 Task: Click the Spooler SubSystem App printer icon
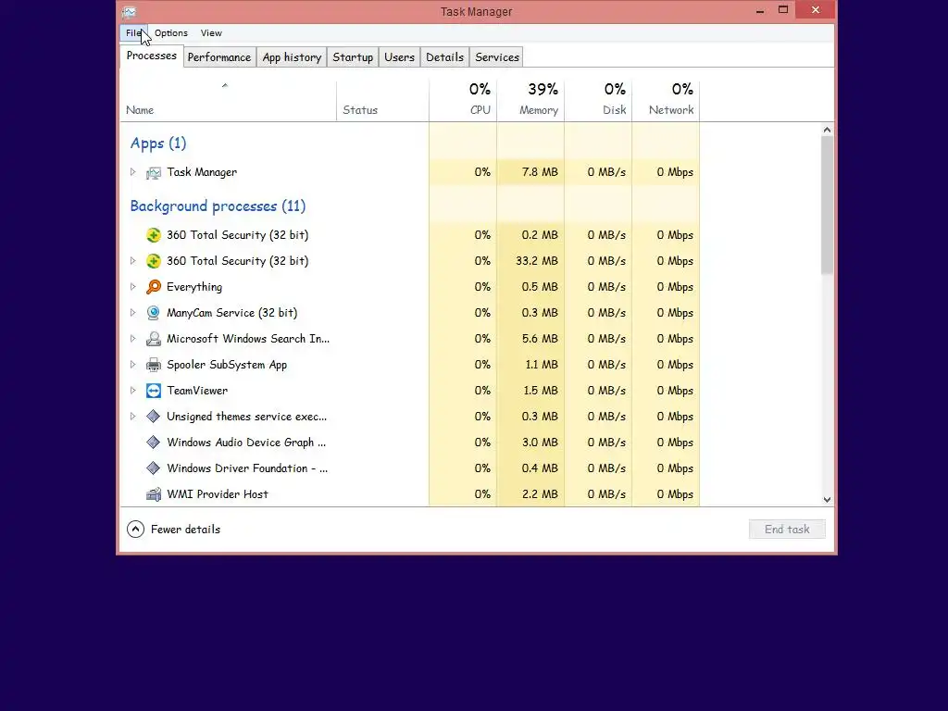(x=154, y=365)
